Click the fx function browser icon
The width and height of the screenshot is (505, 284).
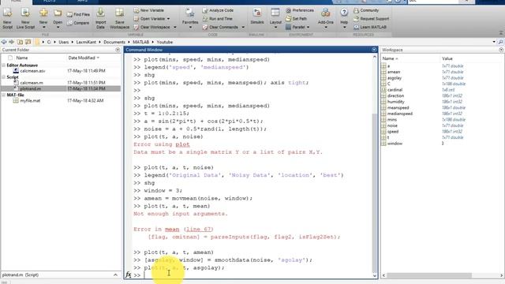128,275
